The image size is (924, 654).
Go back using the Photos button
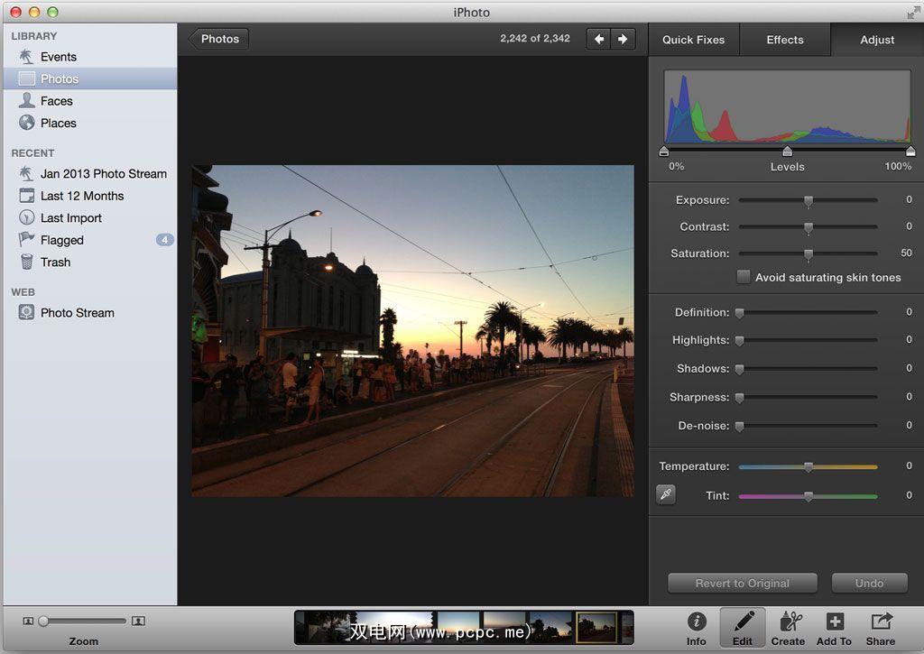218,39
